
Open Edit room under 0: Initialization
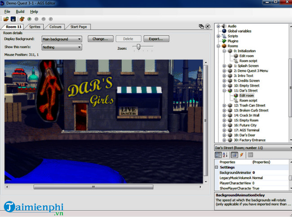click(x=246, y=56)
